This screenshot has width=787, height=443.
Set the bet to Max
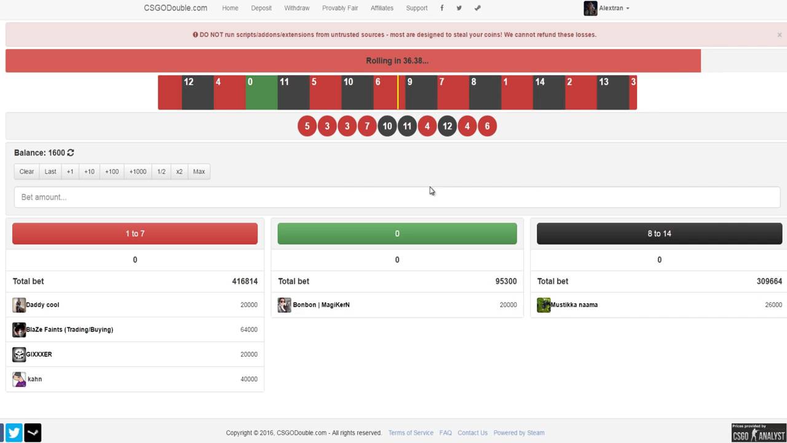[x=199, y=172]
